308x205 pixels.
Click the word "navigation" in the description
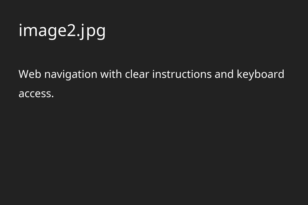(71, 74)
